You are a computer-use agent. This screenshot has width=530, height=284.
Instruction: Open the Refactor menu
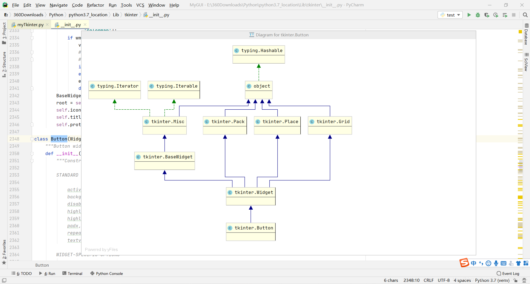click(x=96, y=5)
